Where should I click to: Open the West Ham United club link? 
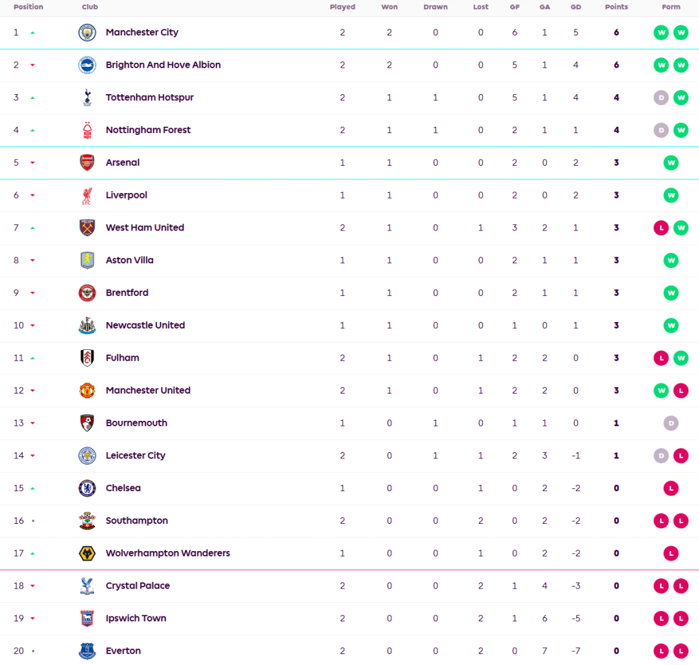point(145,228)
